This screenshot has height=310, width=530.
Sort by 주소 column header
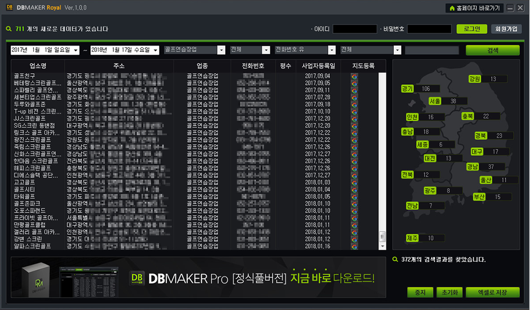tap(119, 66)
